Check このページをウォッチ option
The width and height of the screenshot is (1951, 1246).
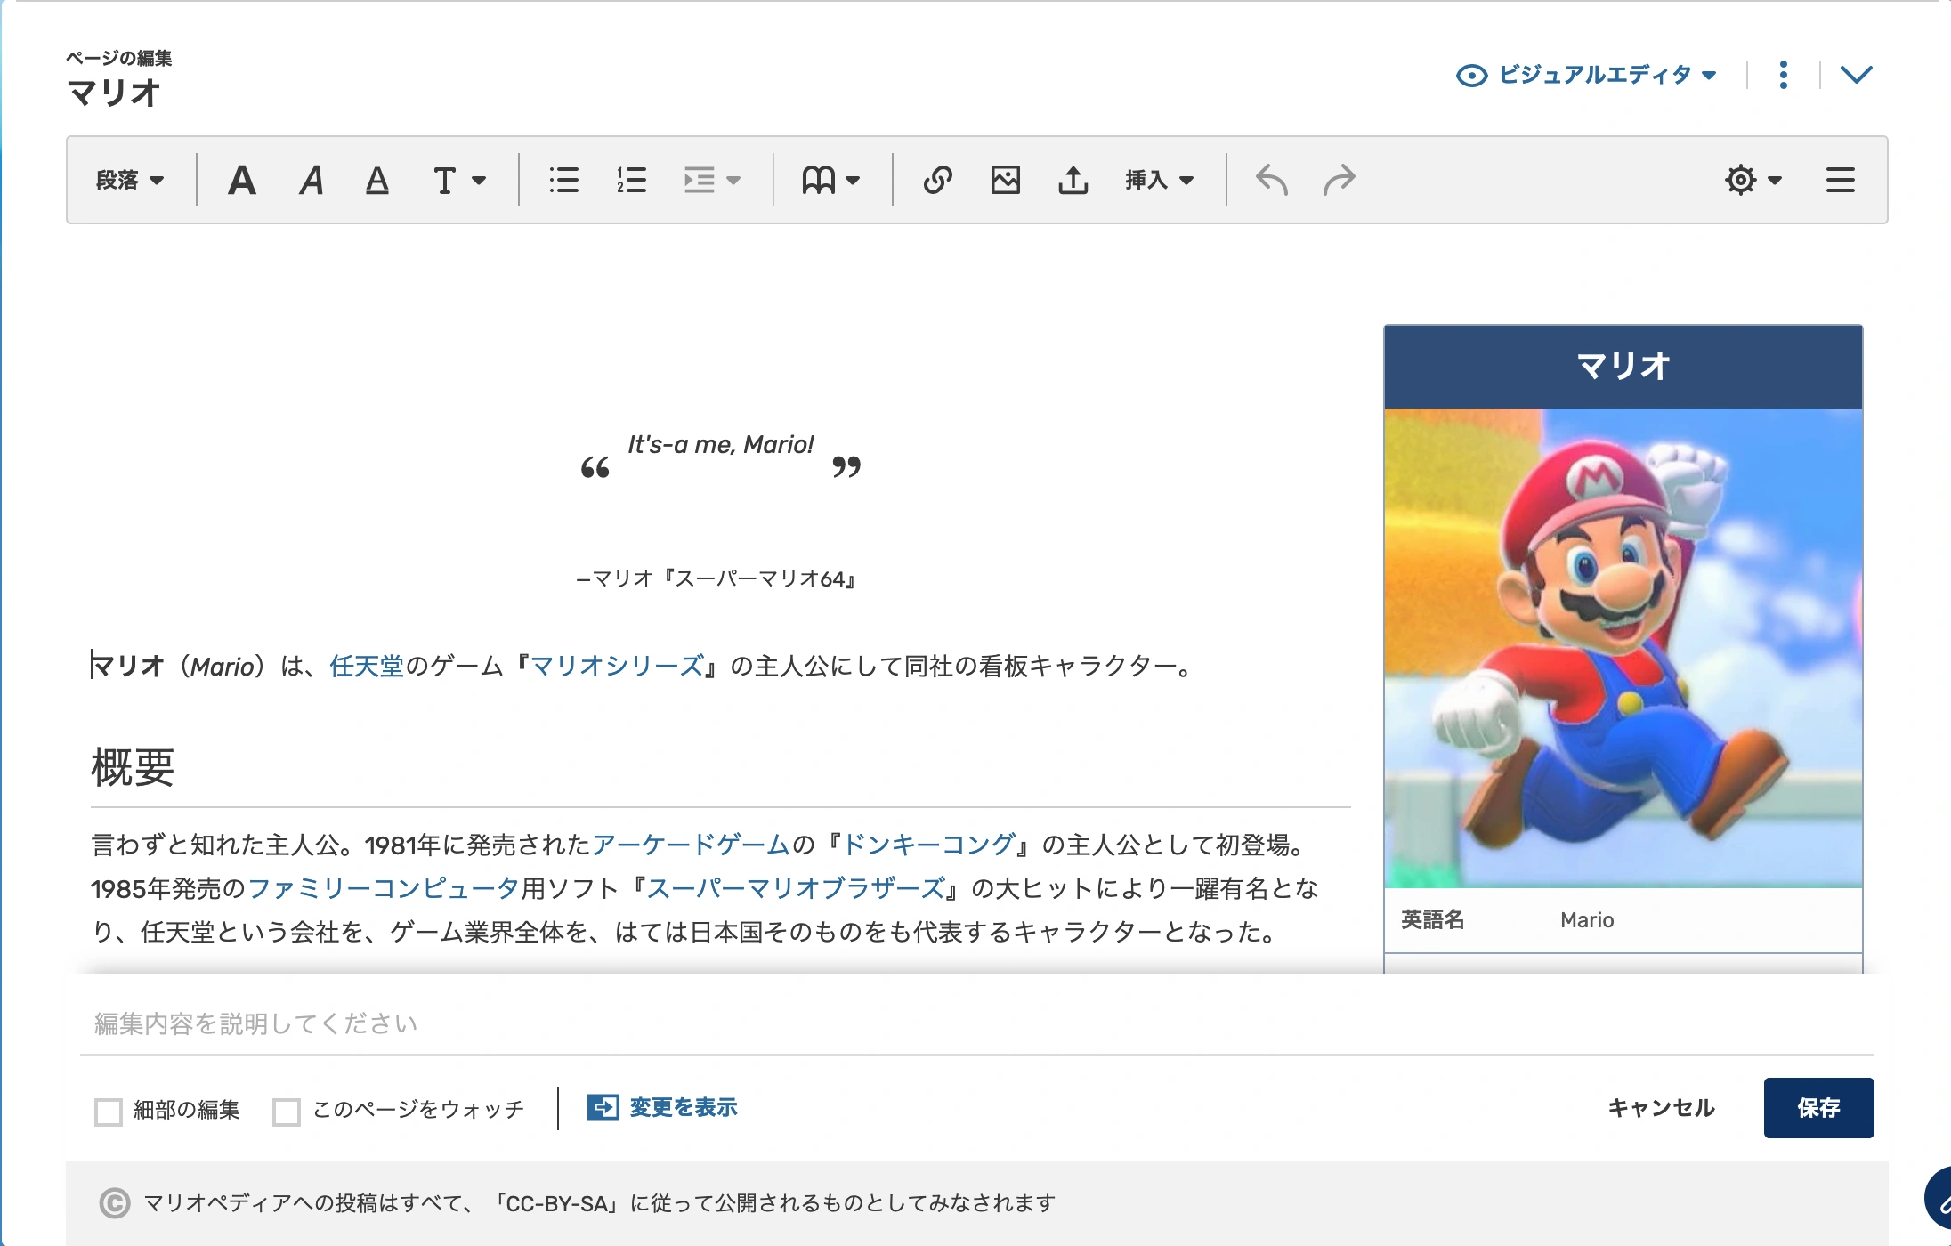287,1111
